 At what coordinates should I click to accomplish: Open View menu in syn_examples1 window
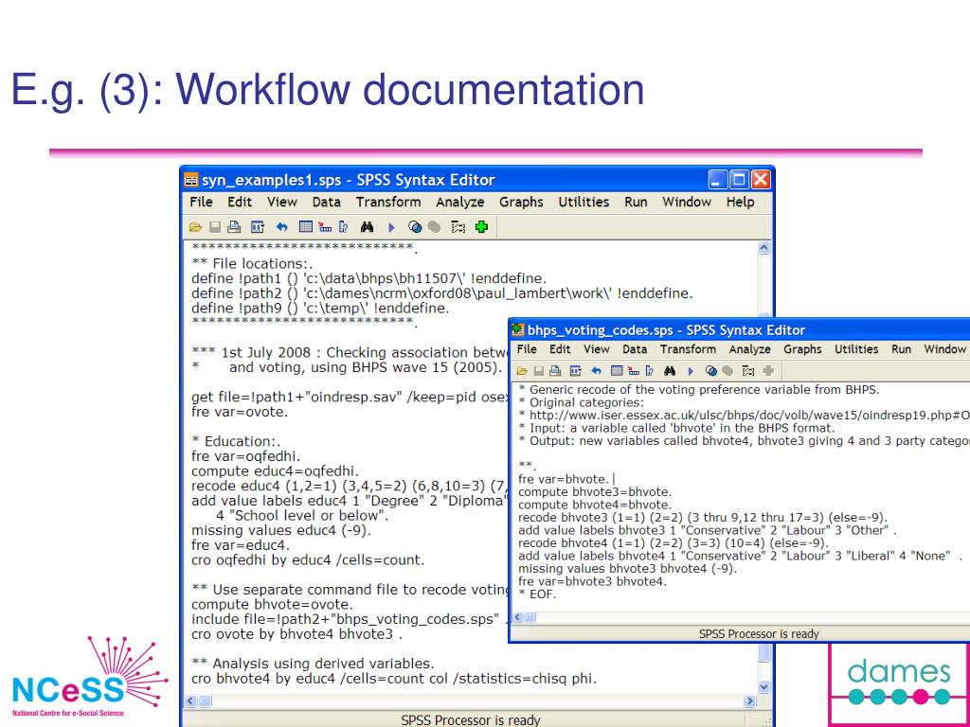click(x=282, y=203)
